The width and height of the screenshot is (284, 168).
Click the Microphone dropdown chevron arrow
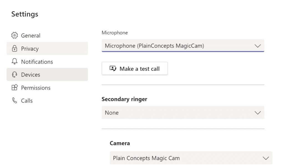[258, 46]
